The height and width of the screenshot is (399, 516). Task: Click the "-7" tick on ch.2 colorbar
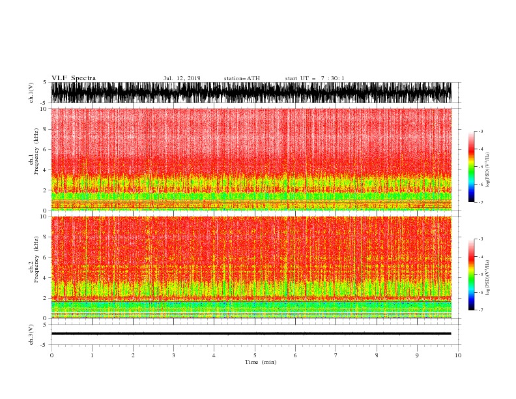click(481, 310)
